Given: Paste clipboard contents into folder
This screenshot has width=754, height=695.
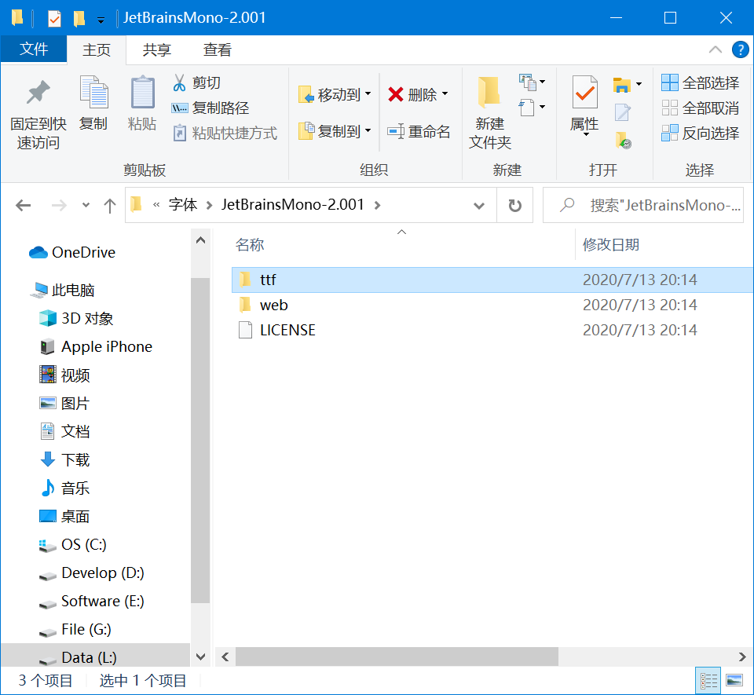Looking at the screenshot, I should (141, 102).
